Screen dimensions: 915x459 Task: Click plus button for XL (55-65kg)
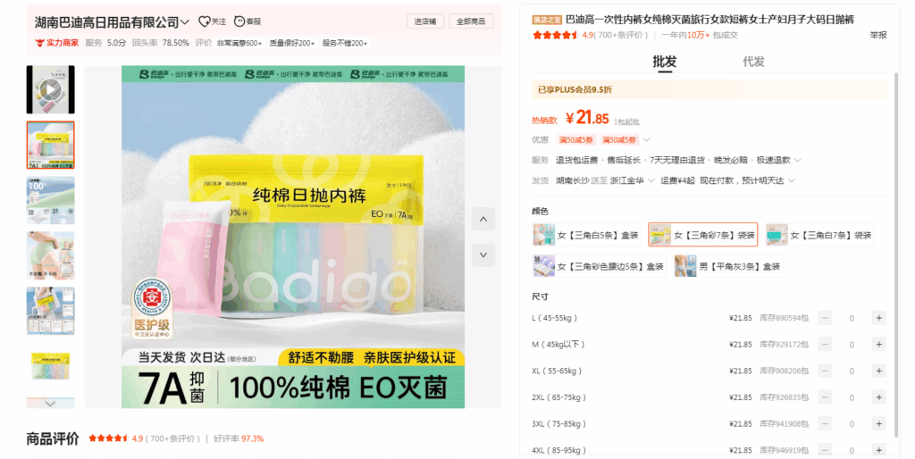(x=878, y=371)
